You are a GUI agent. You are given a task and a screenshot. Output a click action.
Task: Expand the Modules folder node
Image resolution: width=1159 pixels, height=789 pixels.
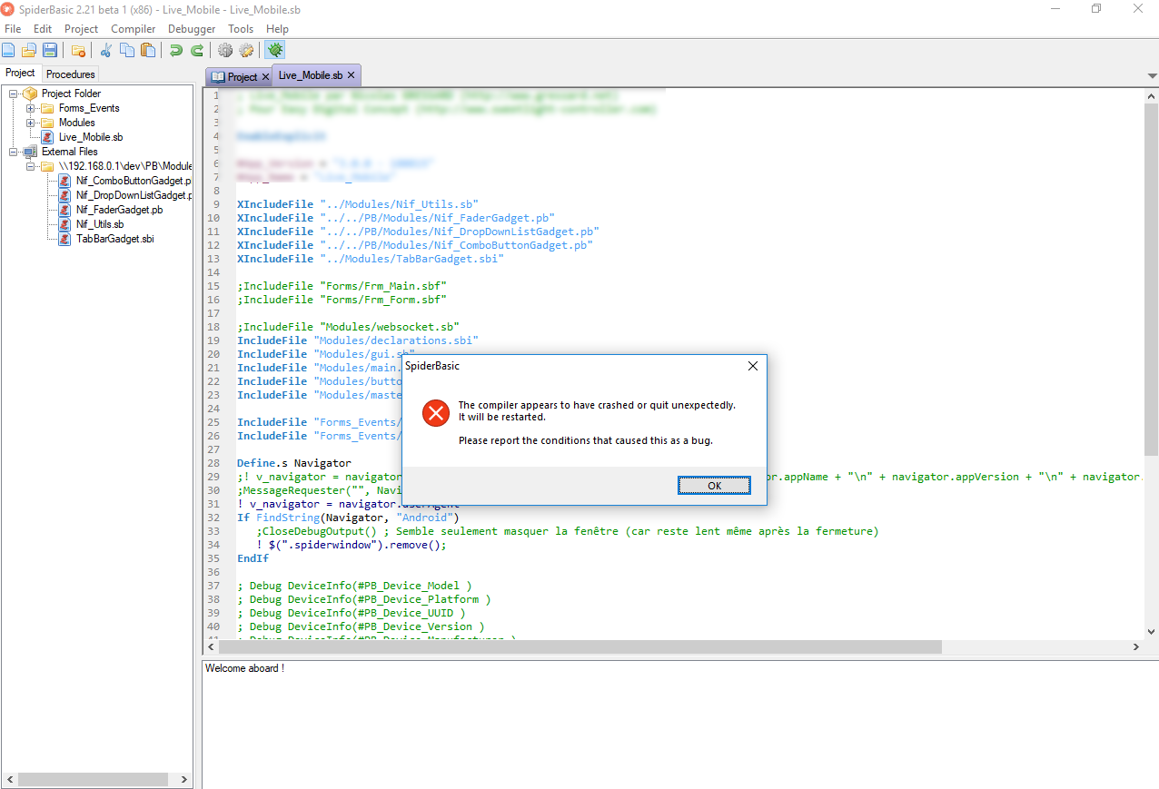pyautogui.click(x=31, y=123)
